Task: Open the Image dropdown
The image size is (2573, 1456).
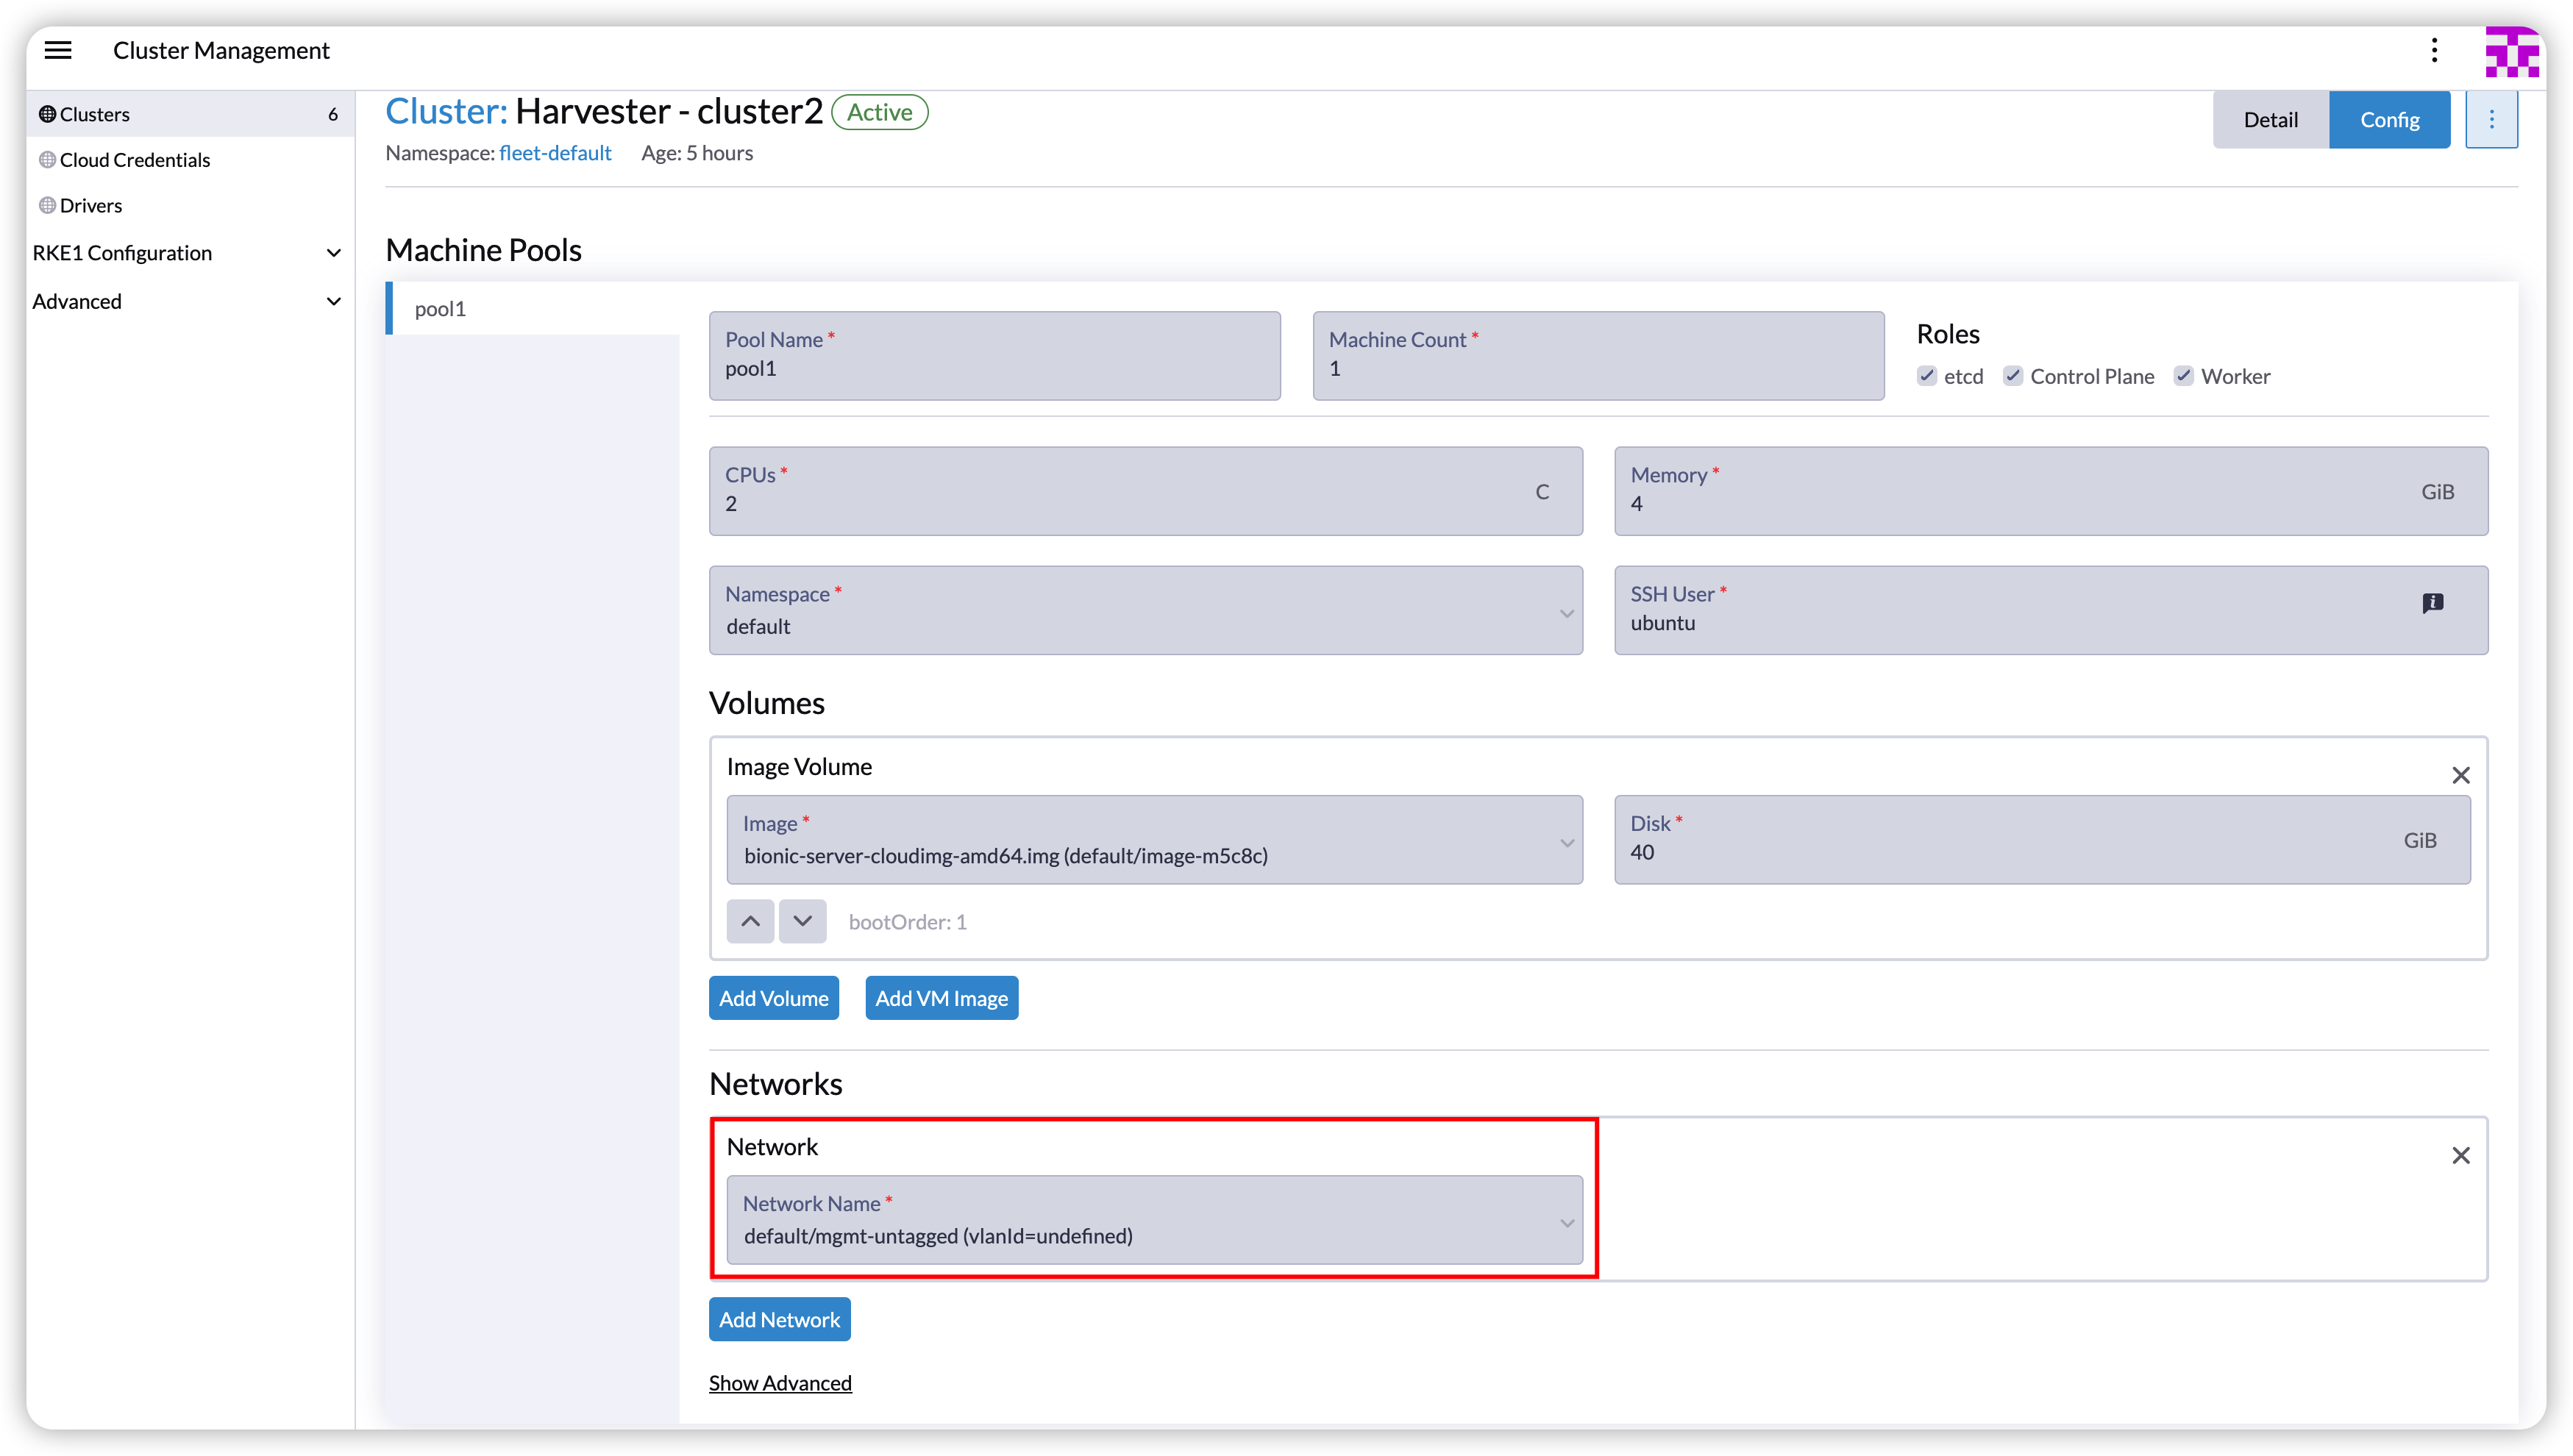Action: (x=1154, y=839)
